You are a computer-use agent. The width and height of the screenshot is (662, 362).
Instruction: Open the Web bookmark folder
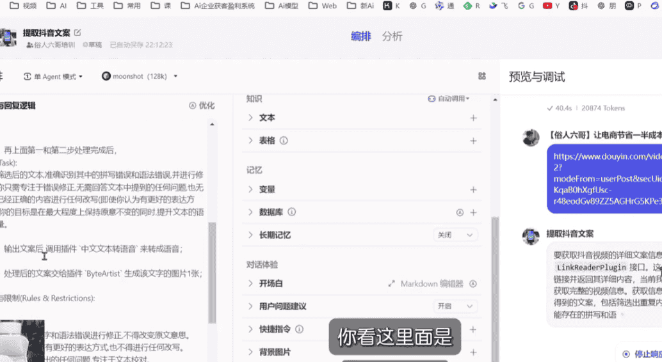click(x=323, y=6)
